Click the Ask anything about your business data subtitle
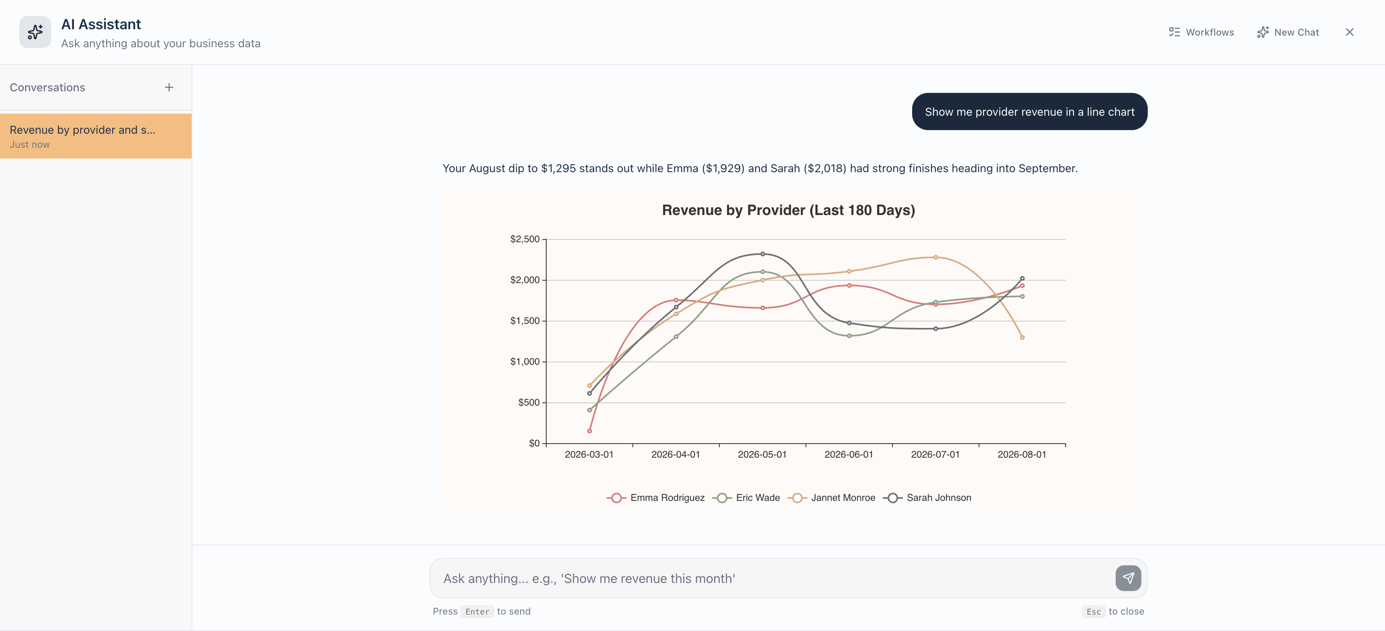 161,44
